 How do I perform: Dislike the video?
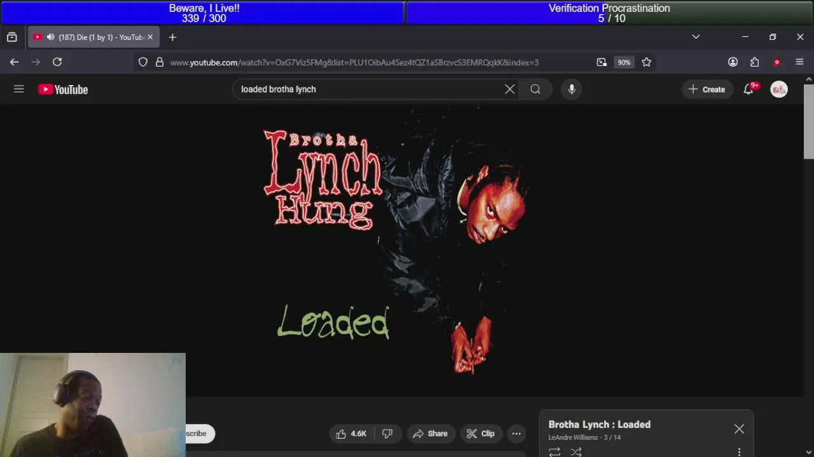387,434
